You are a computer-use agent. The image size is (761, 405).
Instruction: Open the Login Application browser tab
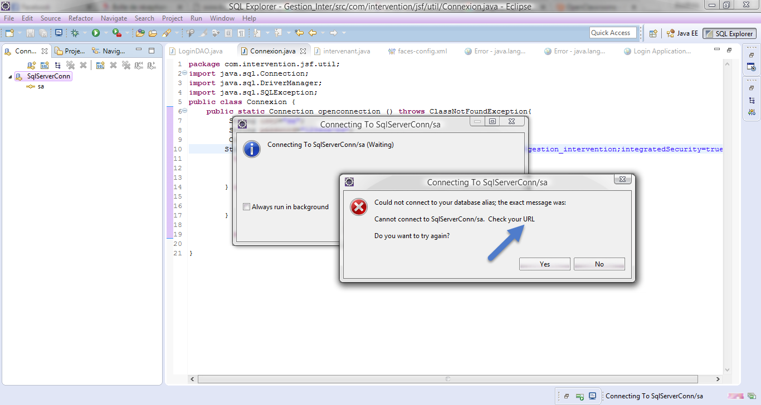point(657,51)
